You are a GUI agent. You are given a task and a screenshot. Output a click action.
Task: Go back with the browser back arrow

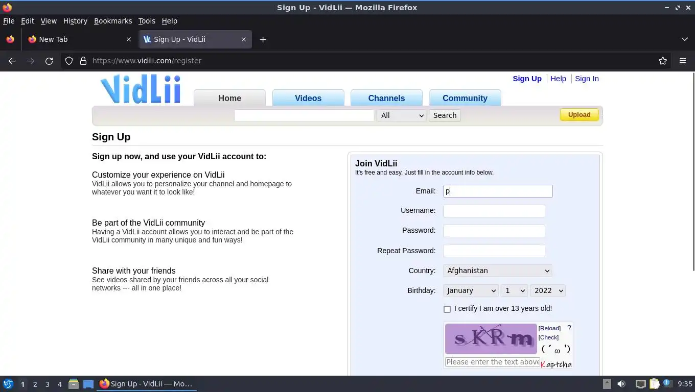point(12,61)
